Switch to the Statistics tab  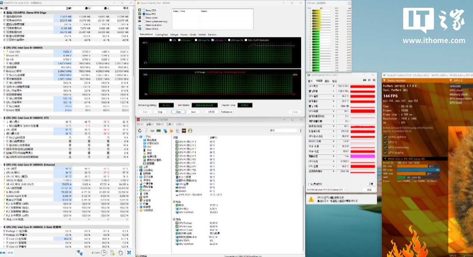(x=212, y=35)
